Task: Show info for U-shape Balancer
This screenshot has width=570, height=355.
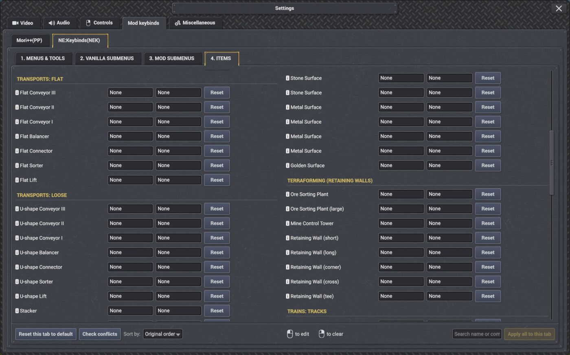Action: (x=17, y=253)
